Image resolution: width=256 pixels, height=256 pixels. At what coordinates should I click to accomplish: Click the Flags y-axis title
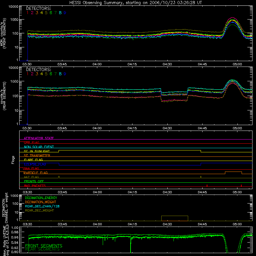pos(13,160)
